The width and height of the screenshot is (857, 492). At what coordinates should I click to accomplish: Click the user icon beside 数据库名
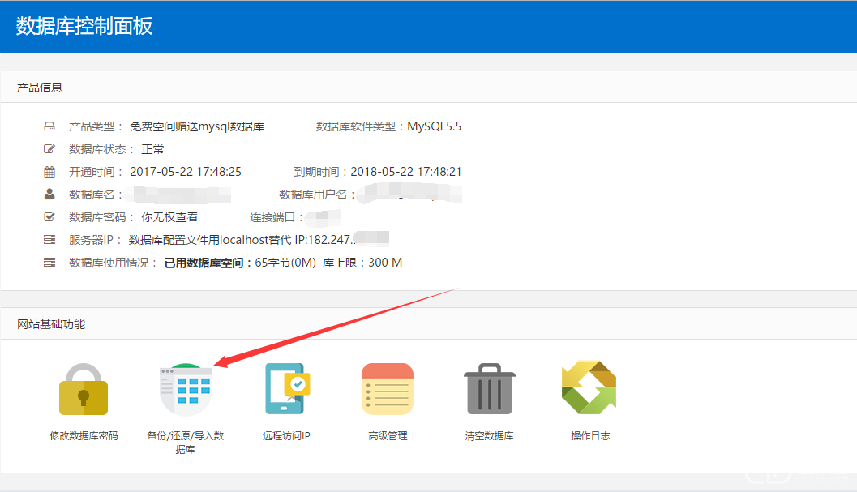pyautogui.click(x=49, y=194)
